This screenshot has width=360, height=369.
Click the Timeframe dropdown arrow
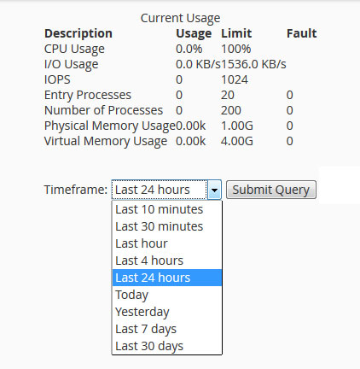point(214,190)
